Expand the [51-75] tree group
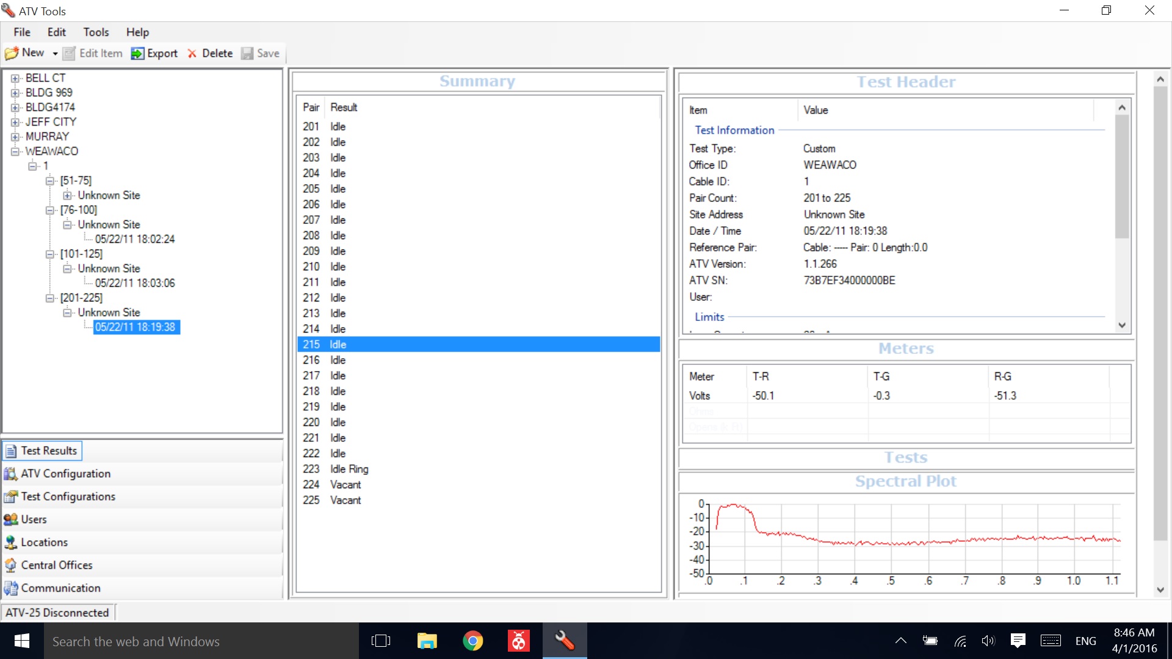1172x659 pixels. tap(50, 180)
